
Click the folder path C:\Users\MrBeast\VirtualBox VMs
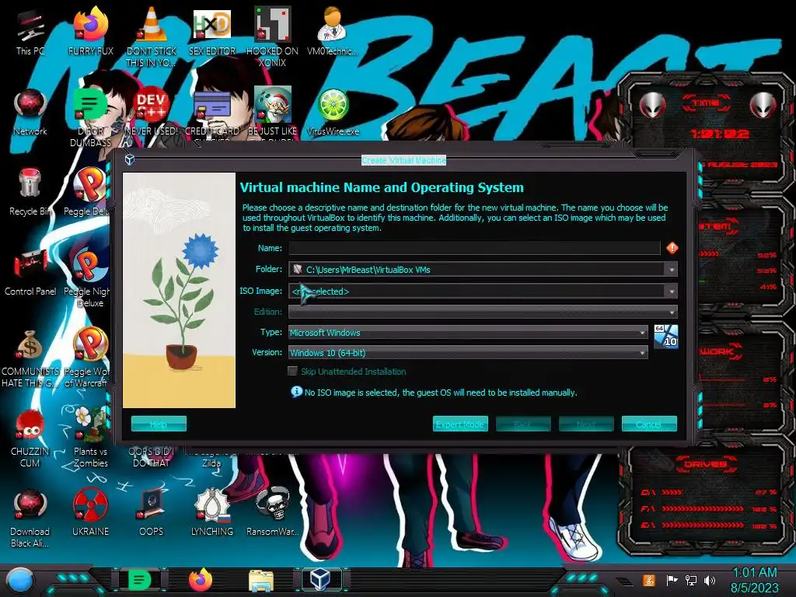coord(368,270)
